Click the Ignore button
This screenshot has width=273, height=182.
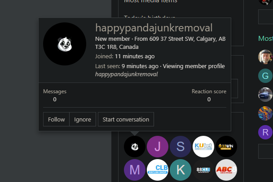[x=83, y=119]
